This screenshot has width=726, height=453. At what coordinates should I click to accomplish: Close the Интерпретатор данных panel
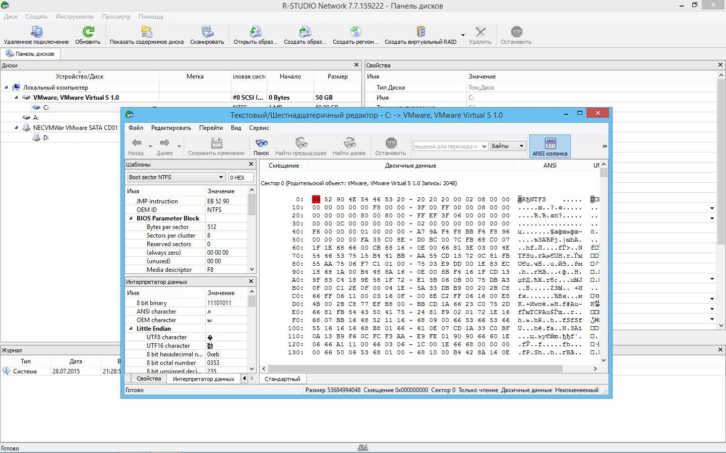coord(251,281)
